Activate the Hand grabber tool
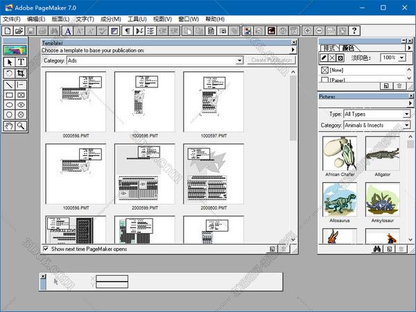 tap(9, 125)
